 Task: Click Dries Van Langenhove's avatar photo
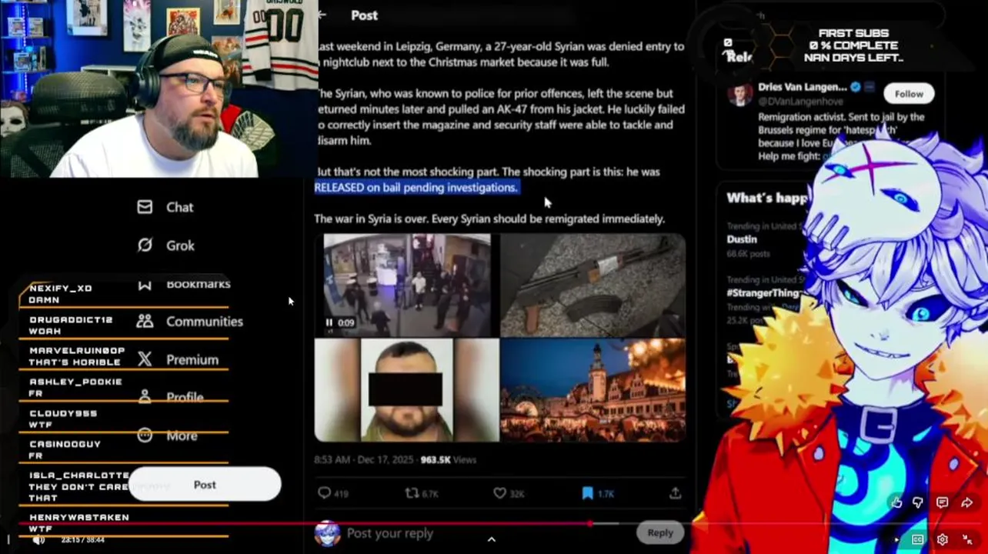(x=740, y=95)
